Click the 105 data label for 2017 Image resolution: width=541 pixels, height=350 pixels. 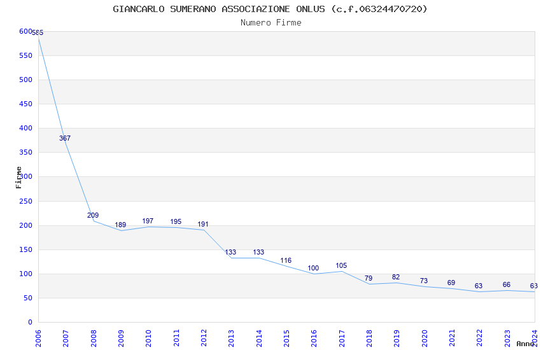point(341,266)
